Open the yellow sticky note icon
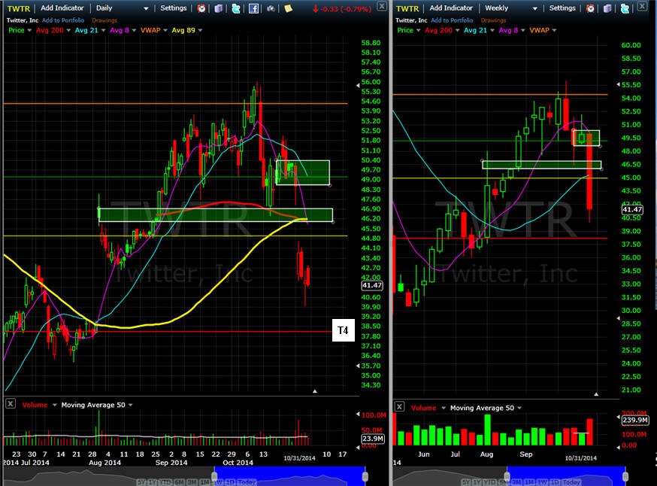Image resolution: width=657 pixels, height=486 pixels. 288,8
